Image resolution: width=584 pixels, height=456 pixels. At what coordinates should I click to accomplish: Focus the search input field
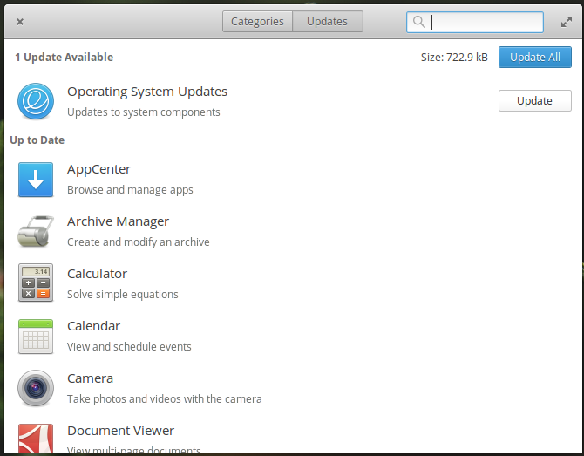click(474, 22)
